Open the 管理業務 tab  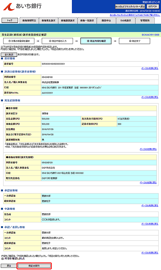coord(145,20)
